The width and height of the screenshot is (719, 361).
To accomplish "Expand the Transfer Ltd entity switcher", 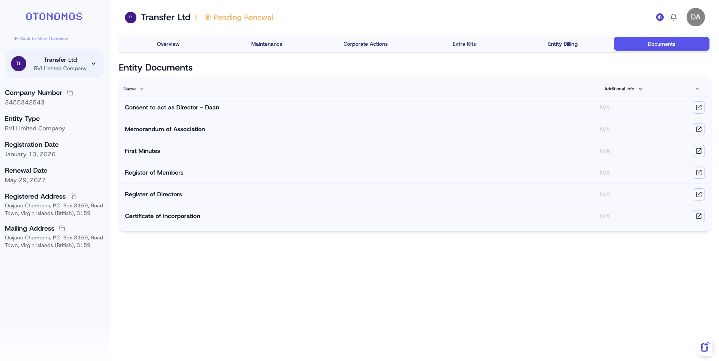I will [x=93, y=64].
